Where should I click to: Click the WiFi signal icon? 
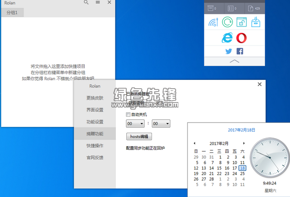pyautogui.click(x=213, y=22)
